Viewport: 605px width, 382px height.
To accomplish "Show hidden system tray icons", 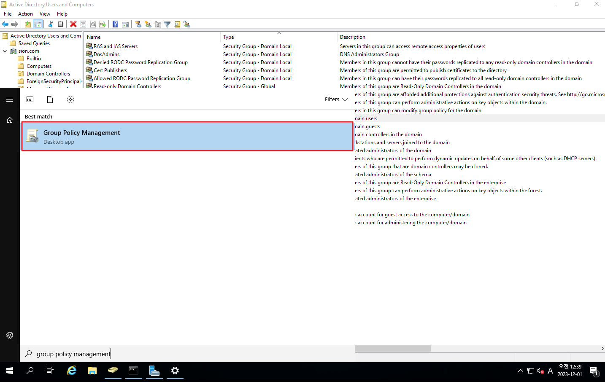I will [520, 371].
